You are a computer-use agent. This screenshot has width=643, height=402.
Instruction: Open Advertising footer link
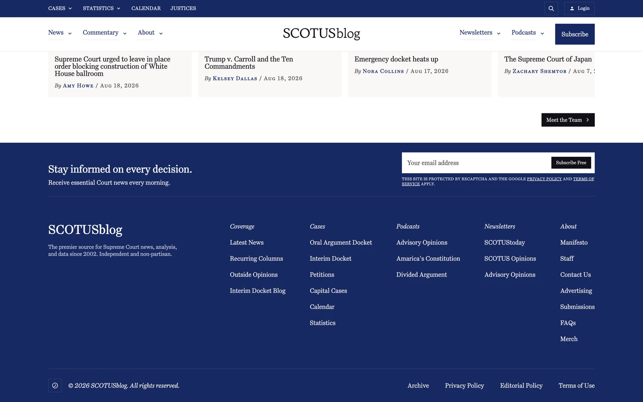pos(576,291)
